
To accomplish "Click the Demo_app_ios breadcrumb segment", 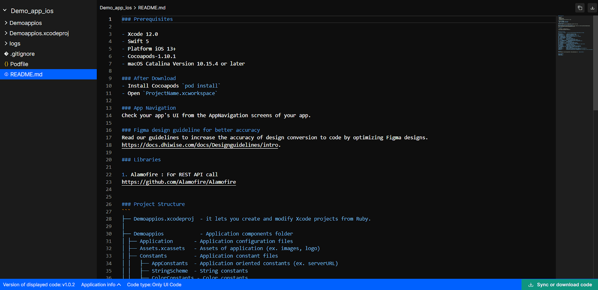I will click(x=115, y=7).
